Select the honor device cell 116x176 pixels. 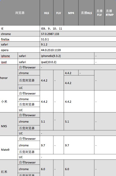pyautogui.click(x=9, y=78)
